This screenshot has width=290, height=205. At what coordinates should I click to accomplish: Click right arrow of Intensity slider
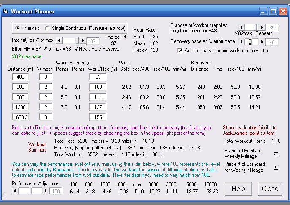(83, 41)
